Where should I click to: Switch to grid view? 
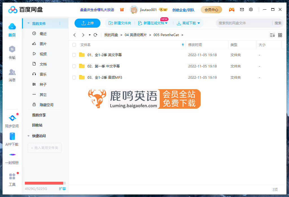pyautogui.click(x=280, y=35)
